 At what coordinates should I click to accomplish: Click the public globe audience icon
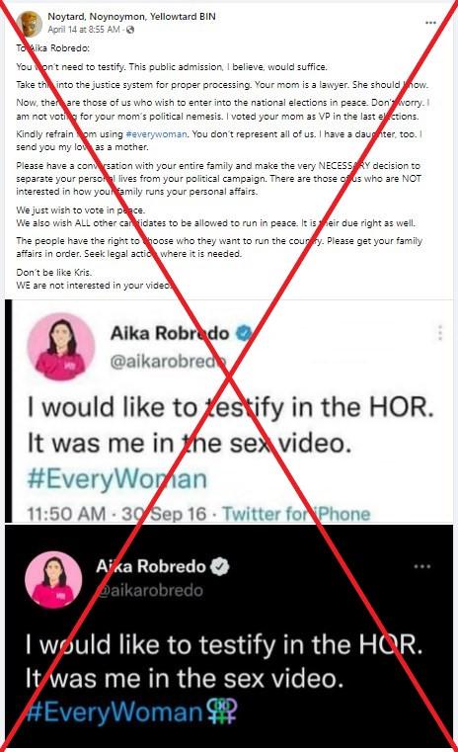tap(130, 30)
